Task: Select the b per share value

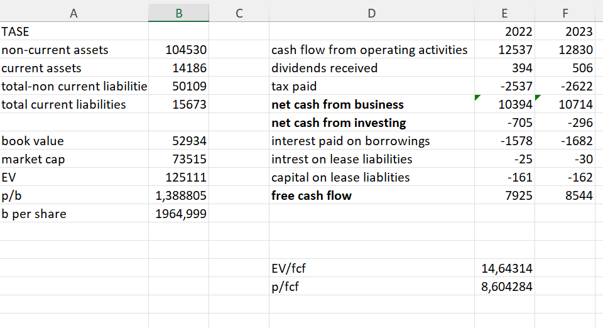Action: tap(179, 214)
